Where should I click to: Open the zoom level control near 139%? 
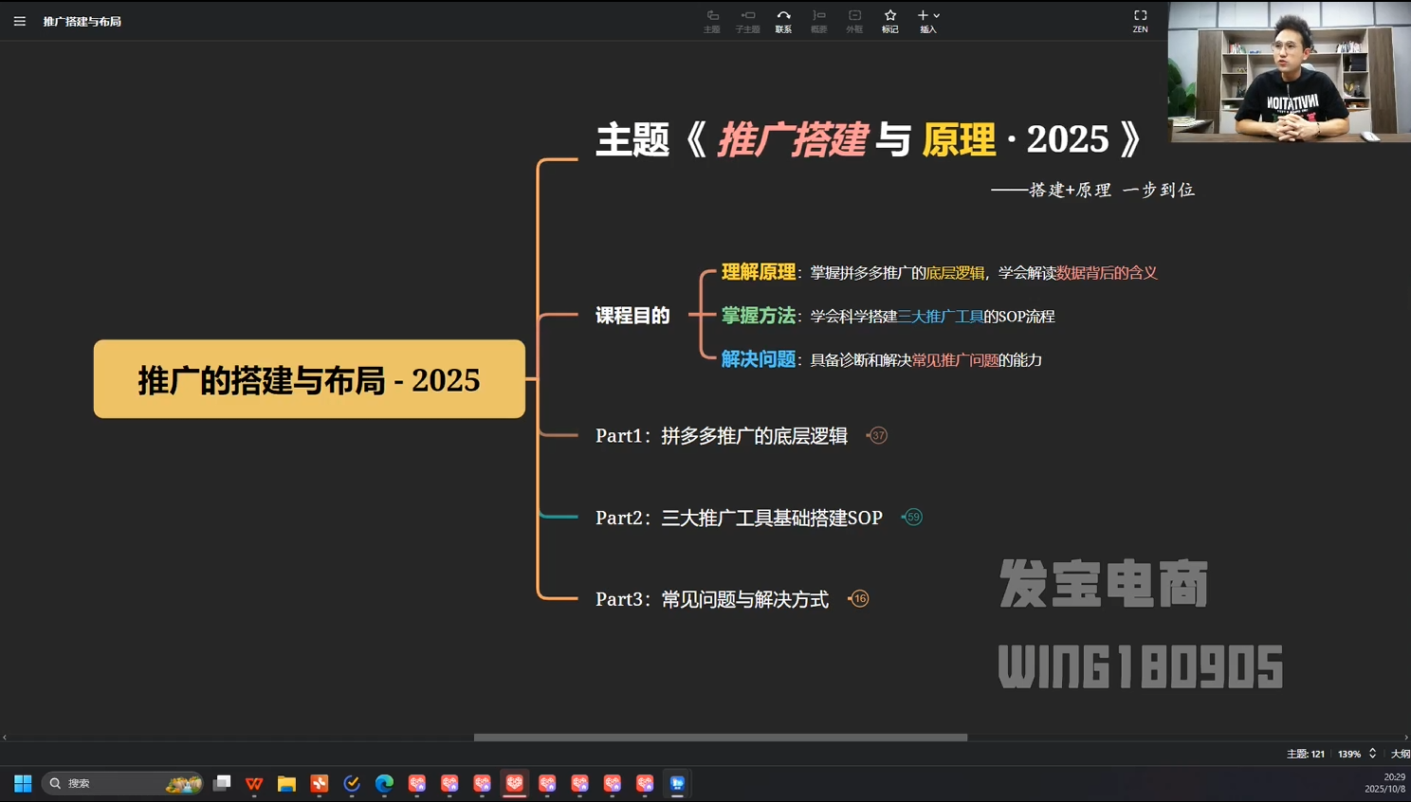(1350, 754)
